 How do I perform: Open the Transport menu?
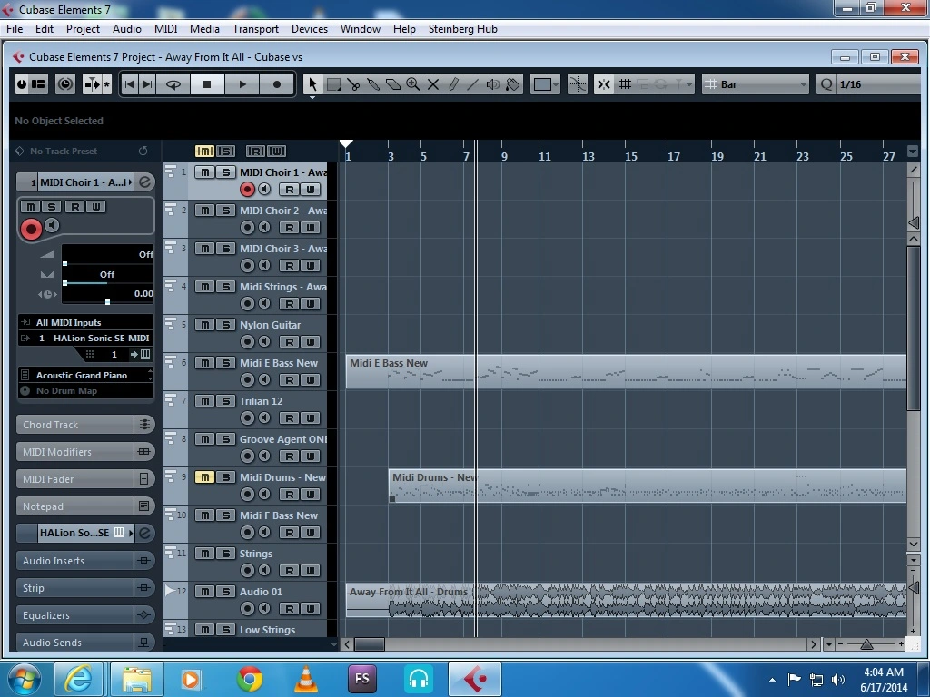coord(255,28)
